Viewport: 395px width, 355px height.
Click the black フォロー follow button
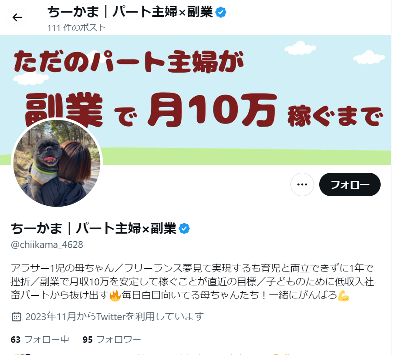(x=350, y=184)
